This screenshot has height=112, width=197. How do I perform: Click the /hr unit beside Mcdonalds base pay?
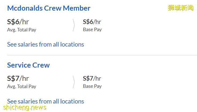(x=97, y=22)
